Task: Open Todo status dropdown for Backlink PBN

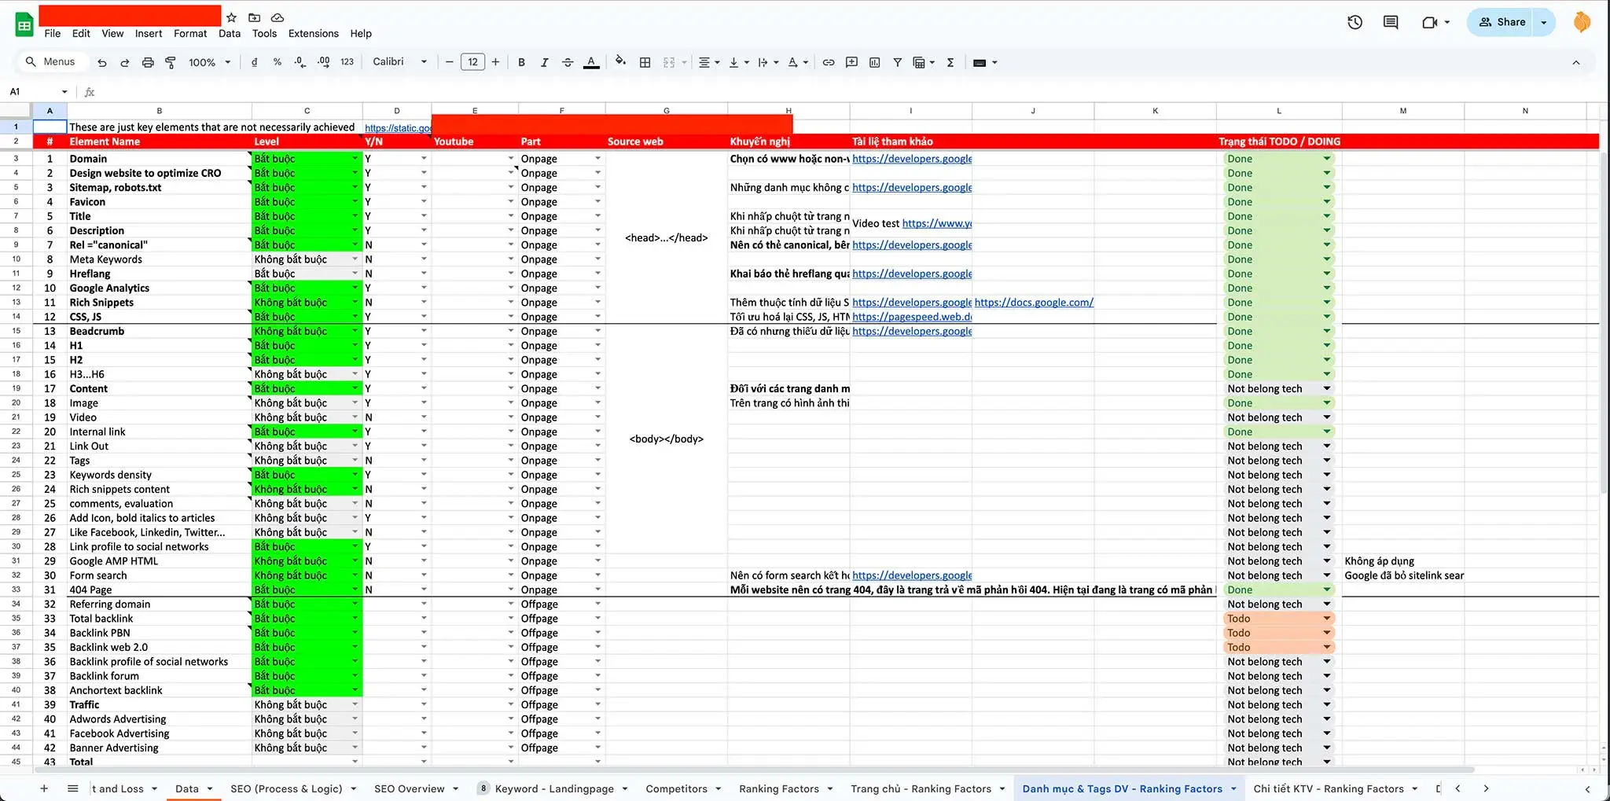Action: coord(1327,633)
